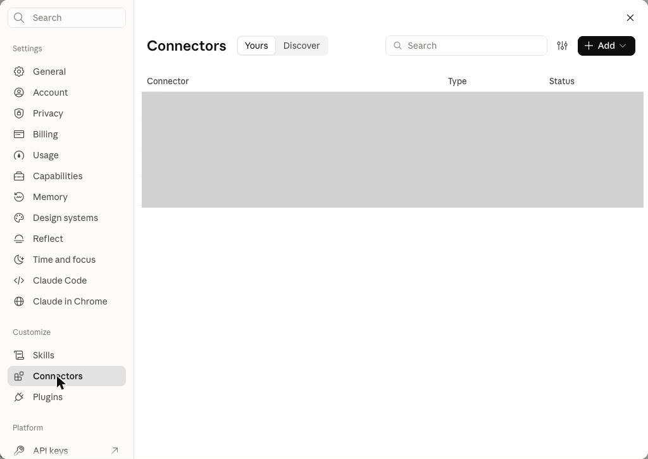Image resolution: width=648 pixels, height=459 pixels.
Task: Go to Privacy settings
Action: click(66, 113)
